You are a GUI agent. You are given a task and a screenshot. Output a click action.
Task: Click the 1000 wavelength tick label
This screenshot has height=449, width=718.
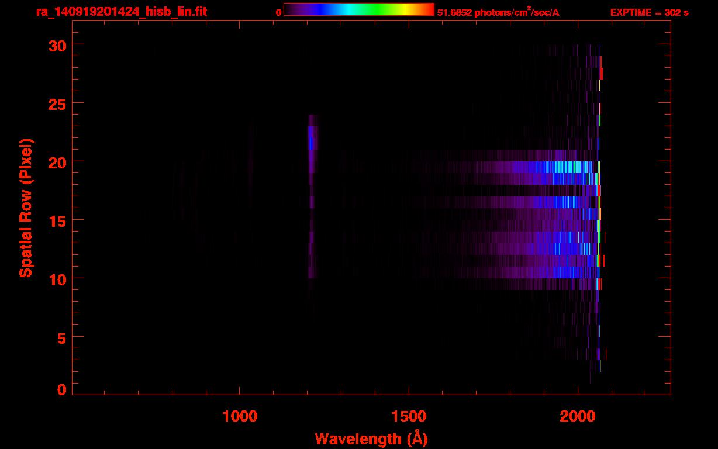[239, 416]
